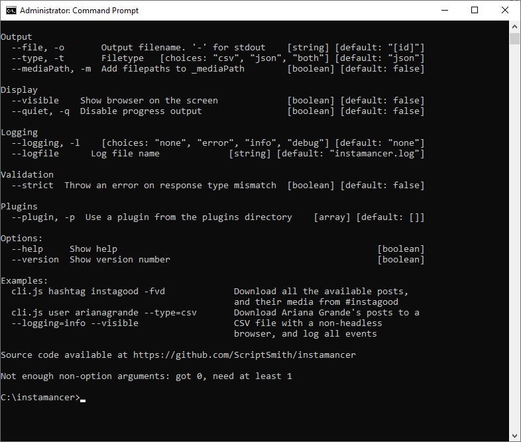Close the Command Prompt window
Viewport: 521px width, 442px height.
504,11
